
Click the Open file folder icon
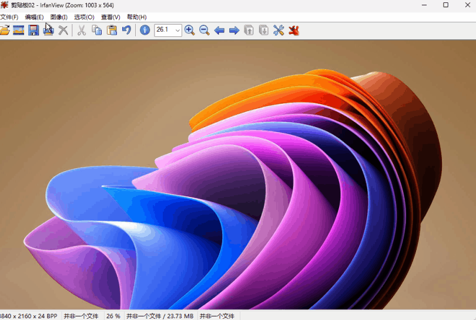pyautogui.click(x=5, y=30)
